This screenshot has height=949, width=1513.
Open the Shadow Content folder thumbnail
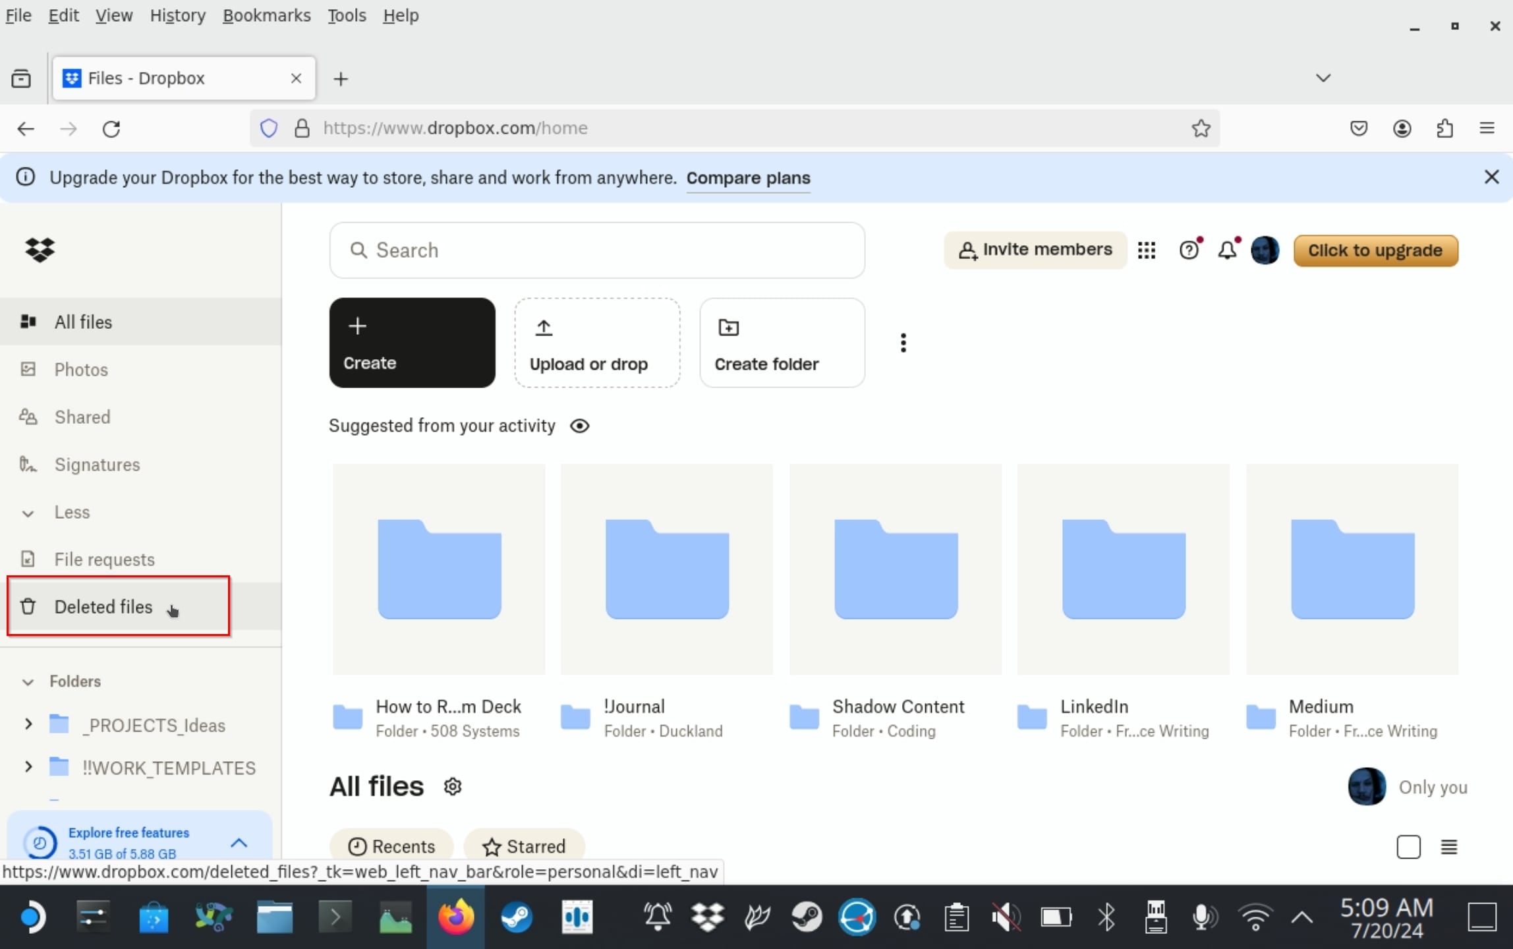coord(896,569)
